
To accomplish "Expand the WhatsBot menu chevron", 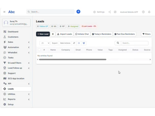I will click(x=29, y=53).
